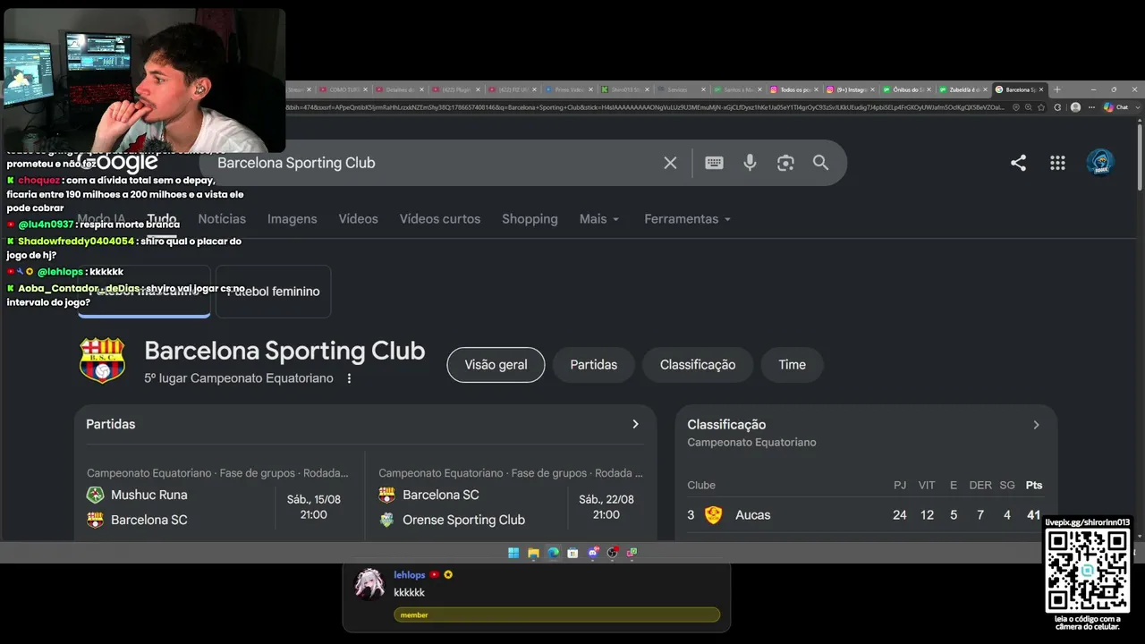Open a new browser tab
Screen dimensions: 1145x644
[x=1057, y=89]
